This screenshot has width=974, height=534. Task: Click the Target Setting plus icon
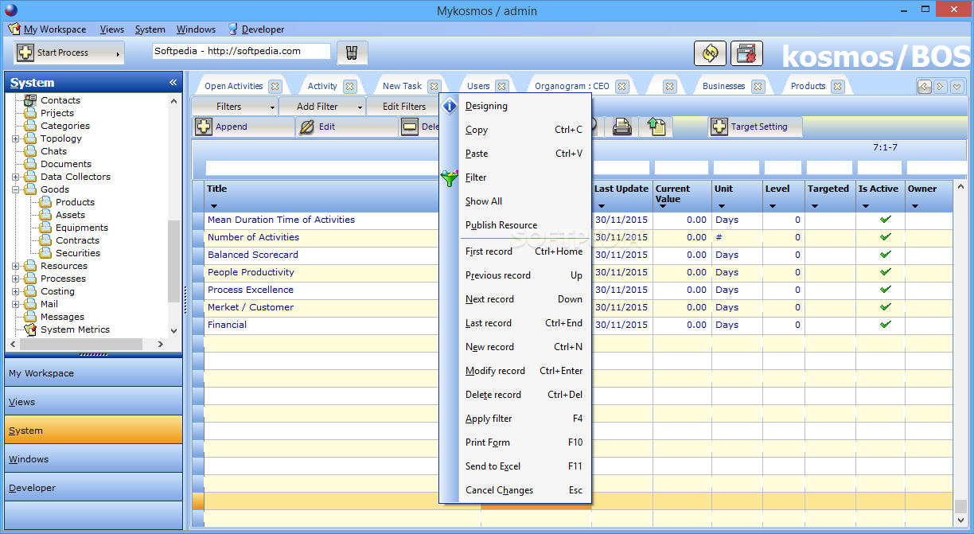(x=719, y=127)
